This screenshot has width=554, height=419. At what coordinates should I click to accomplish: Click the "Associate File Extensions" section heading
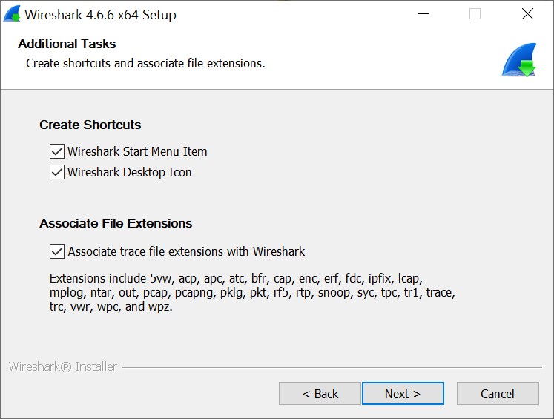(116, 223)
